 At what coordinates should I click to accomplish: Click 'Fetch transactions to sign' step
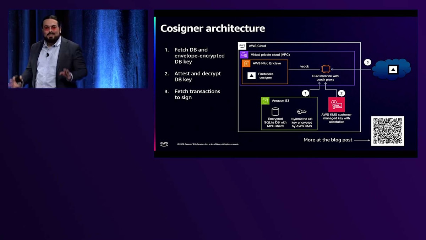click(197, 94)
